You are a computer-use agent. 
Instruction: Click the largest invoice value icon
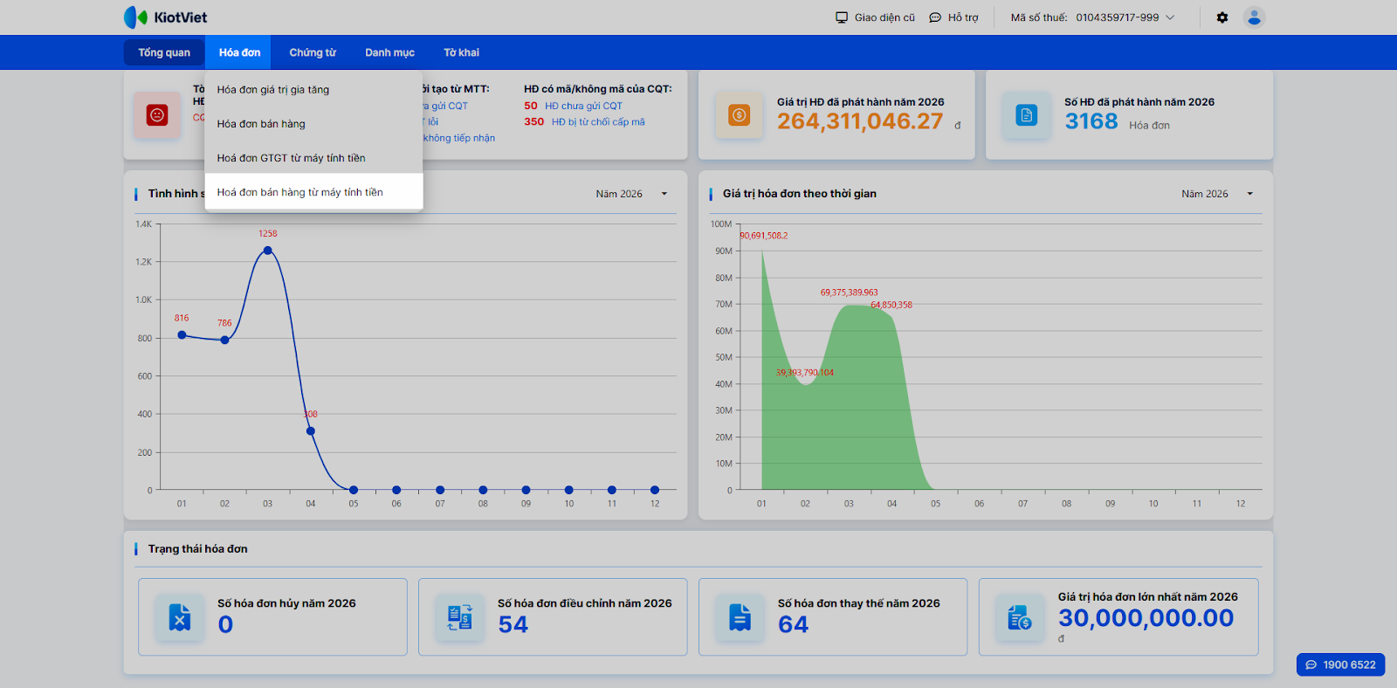coord(1019,617)
